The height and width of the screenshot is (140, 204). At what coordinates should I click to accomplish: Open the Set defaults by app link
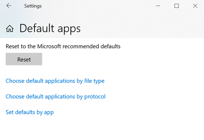coord(30,112)
